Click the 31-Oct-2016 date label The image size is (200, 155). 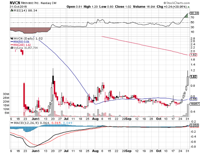[x=18, y=7]
